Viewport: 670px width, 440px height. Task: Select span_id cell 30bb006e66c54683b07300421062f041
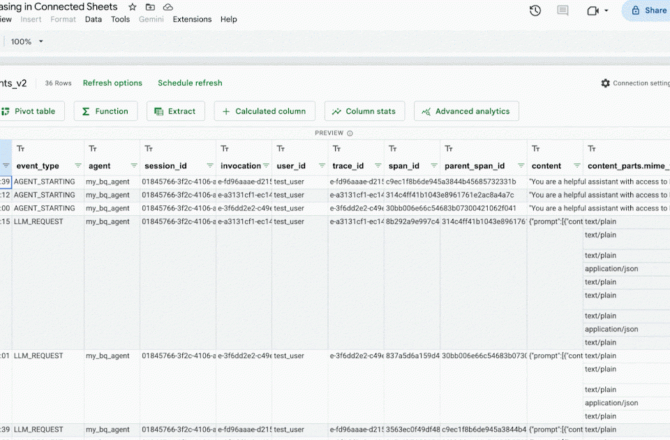click(451, 208)
